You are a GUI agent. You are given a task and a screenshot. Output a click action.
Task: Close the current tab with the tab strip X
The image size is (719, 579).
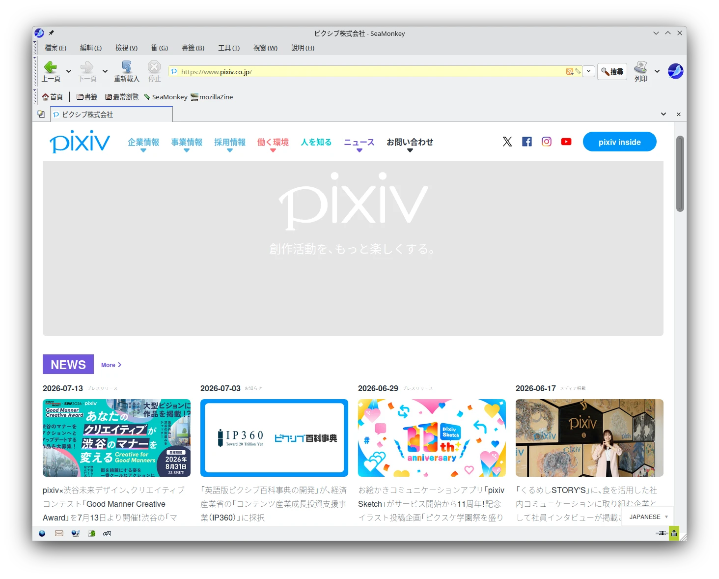(678, 114)
